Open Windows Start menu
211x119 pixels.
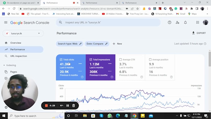coord(4,116)
